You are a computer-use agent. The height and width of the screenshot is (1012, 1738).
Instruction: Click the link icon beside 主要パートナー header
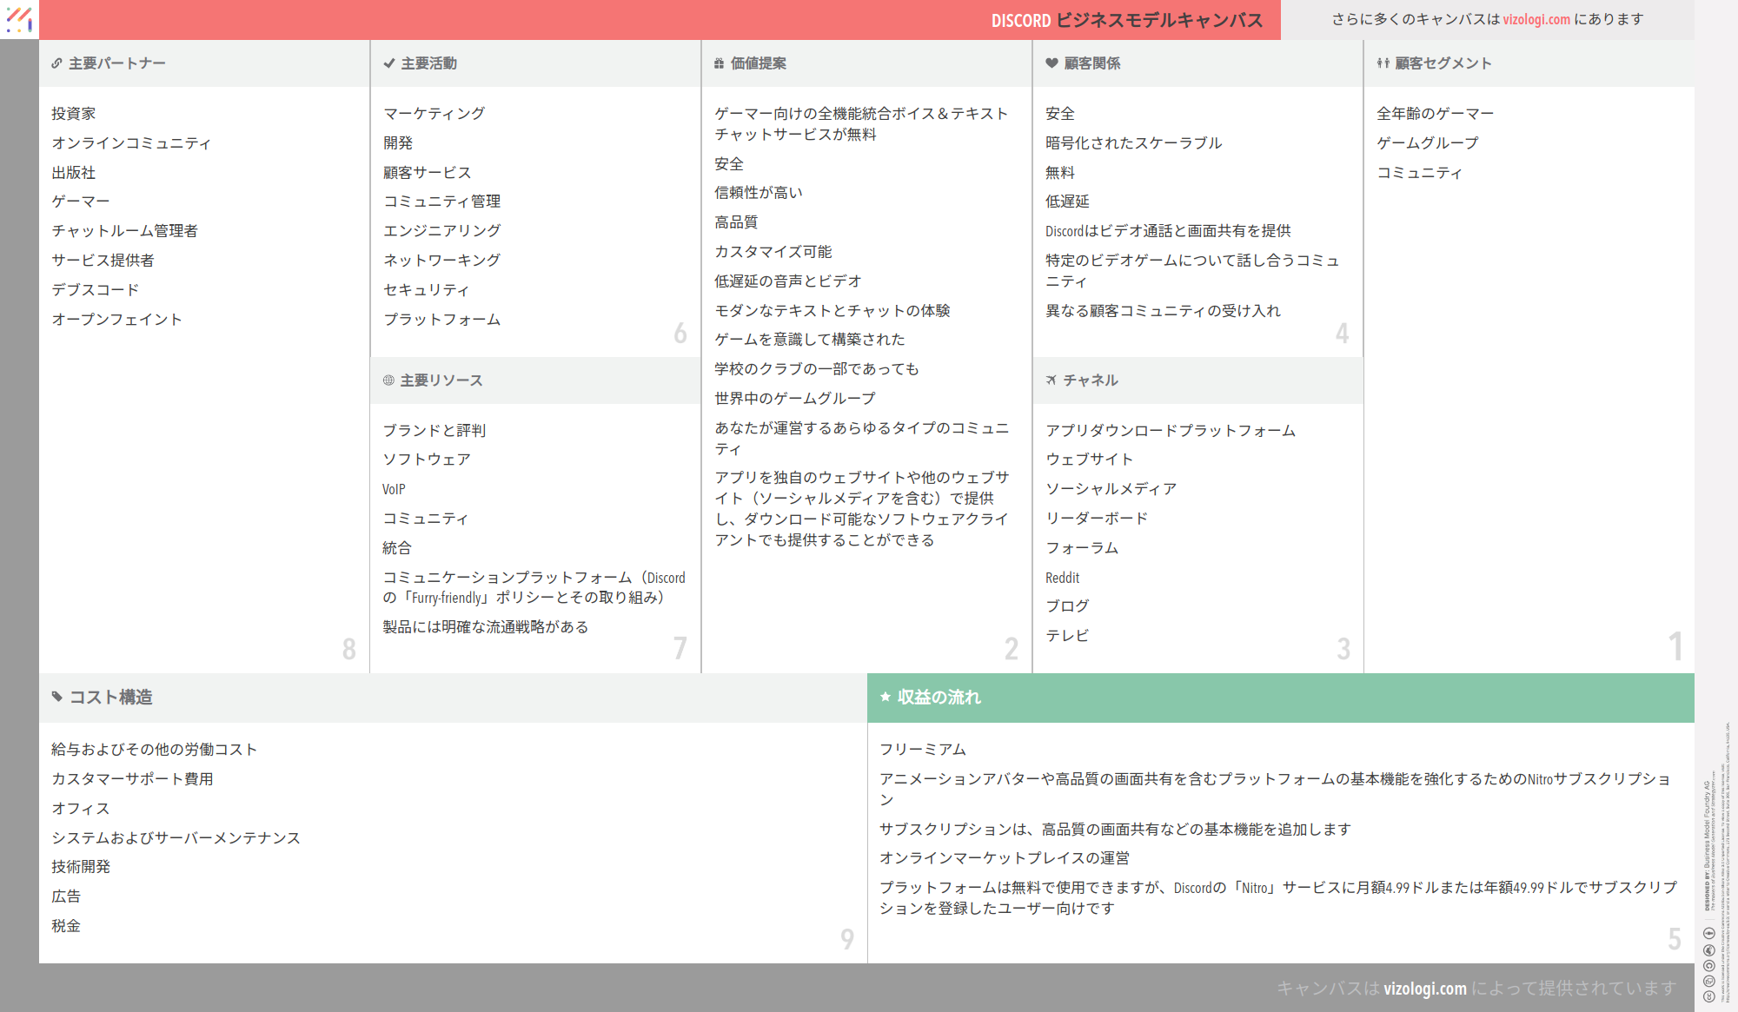tap(56, 63)
